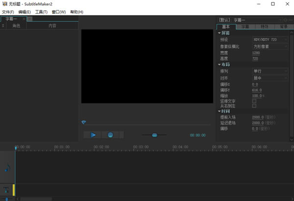The height and width of the screenshot is (201, 294).
Task: Open the 对齐 alignment dropdown
Action: click(x=270, y=78)
